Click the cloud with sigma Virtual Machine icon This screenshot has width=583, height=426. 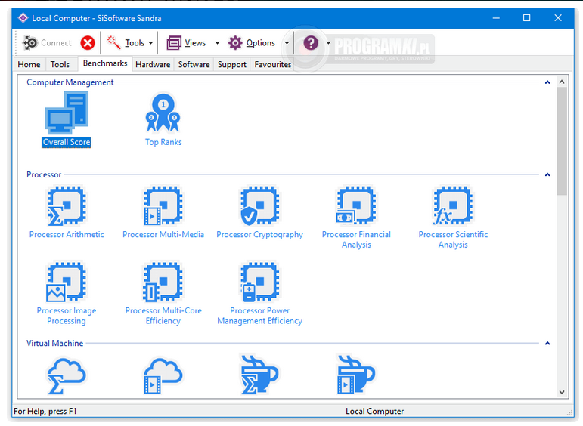(x=67, y=375)
